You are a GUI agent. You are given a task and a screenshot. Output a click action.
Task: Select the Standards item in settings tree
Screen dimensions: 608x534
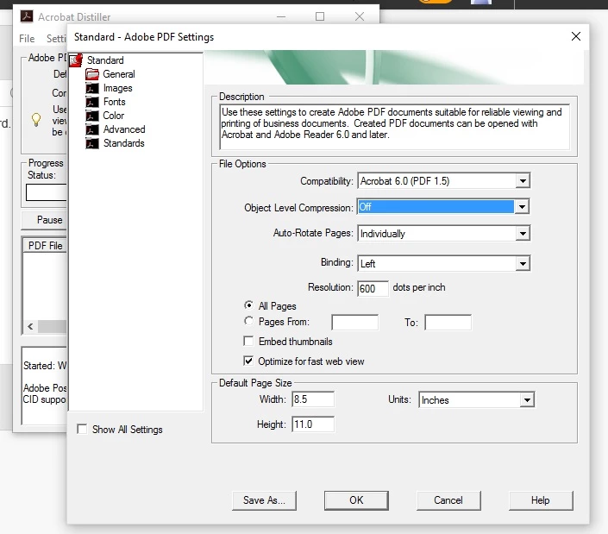[x=123, y=143]
